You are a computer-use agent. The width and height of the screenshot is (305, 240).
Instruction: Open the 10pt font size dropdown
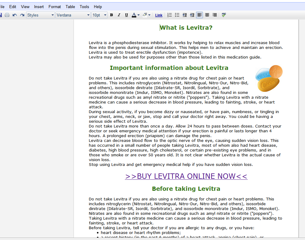tap(99, 15)
